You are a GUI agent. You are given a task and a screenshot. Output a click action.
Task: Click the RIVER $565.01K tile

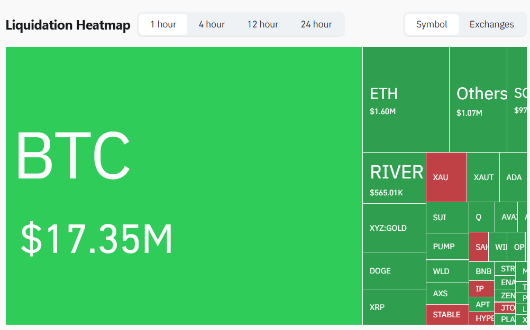tap(394, 178)
